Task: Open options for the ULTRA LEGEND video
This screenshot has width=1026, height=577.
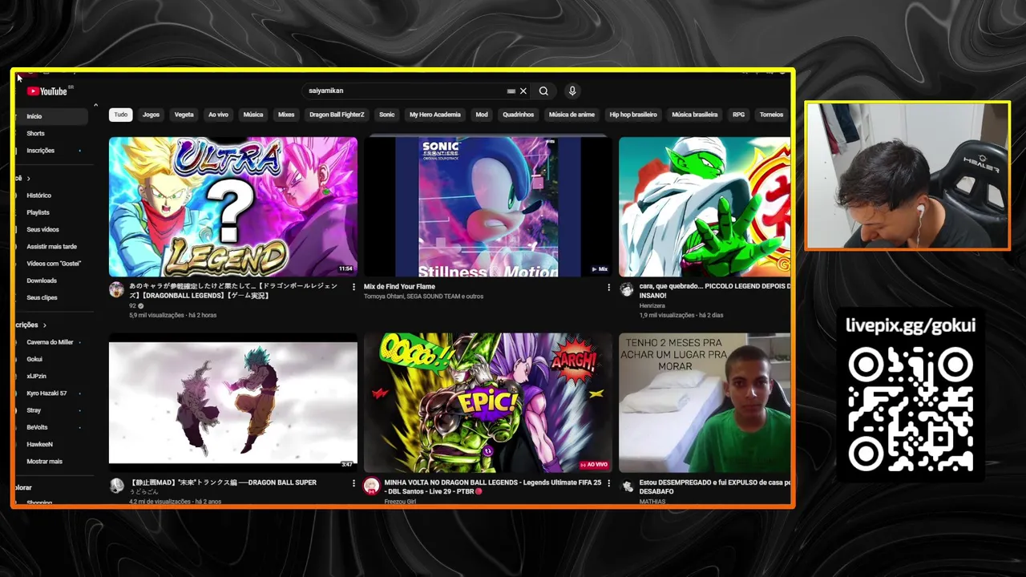Action: (x=353, y=287)
